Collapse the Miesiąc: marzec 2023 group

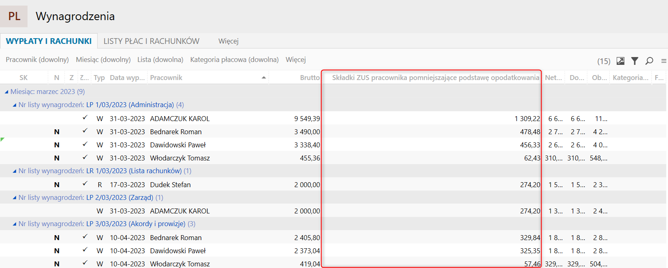click(x=7, y=92)
